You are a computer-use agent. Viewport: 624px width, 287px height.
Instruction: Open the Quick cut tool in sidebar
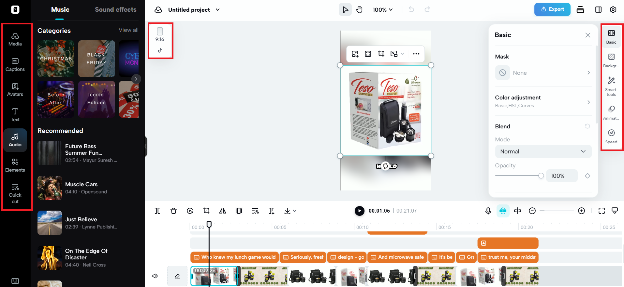[15, 194]
